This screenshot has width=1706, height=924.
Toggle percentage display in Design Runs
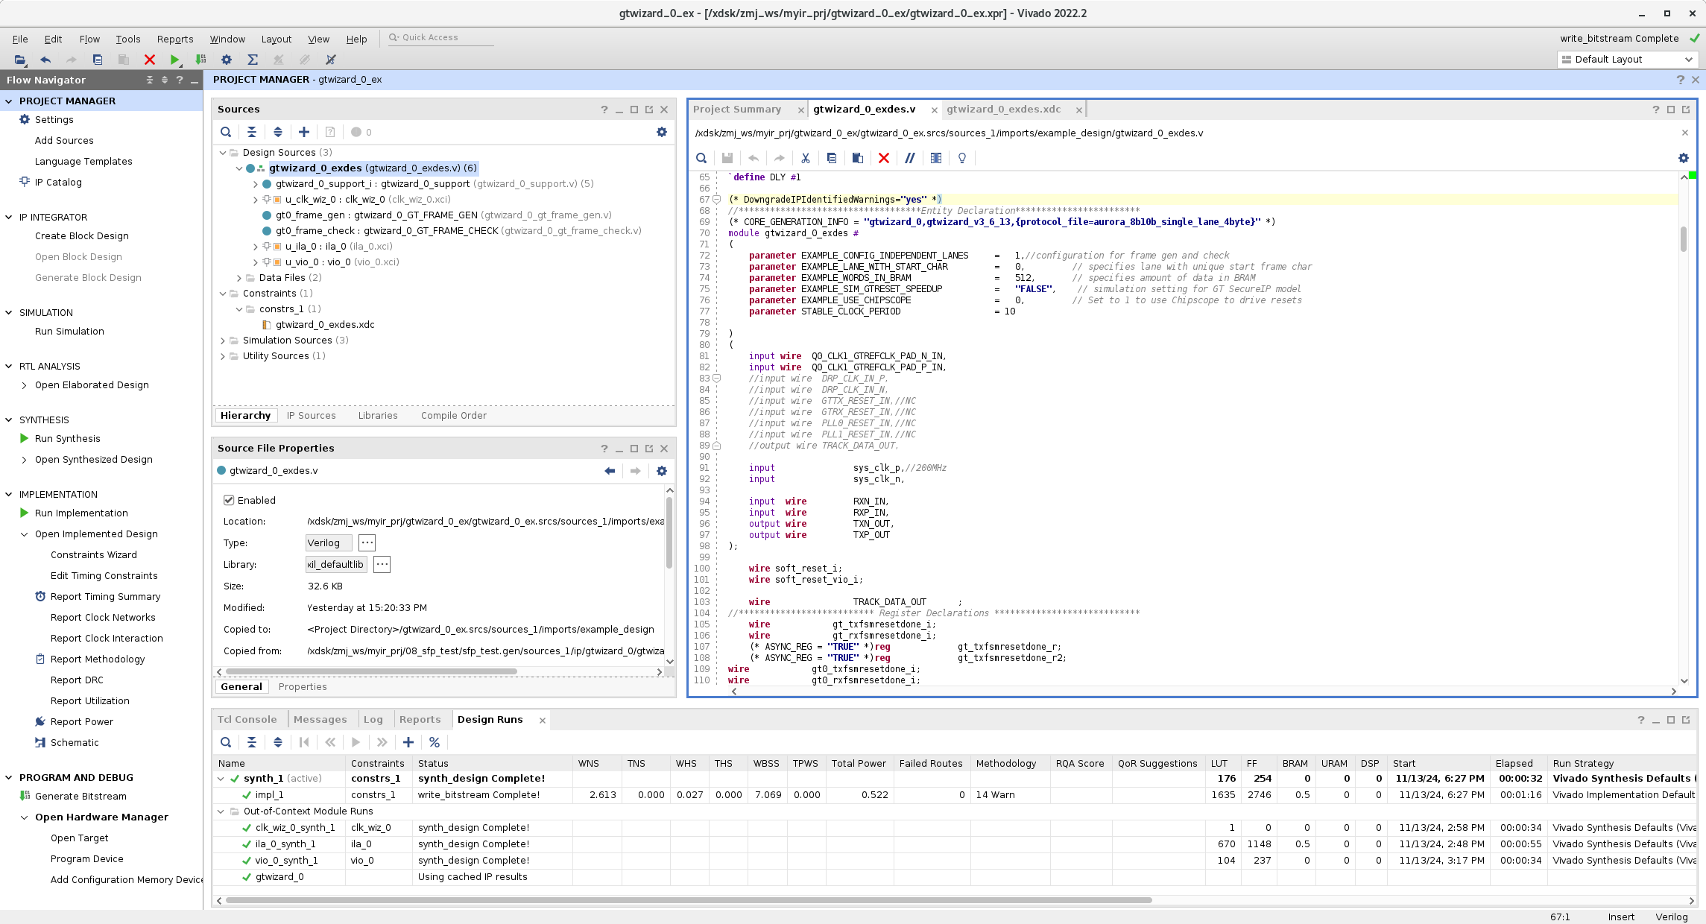pyautogui.click(x=435, y=742)
